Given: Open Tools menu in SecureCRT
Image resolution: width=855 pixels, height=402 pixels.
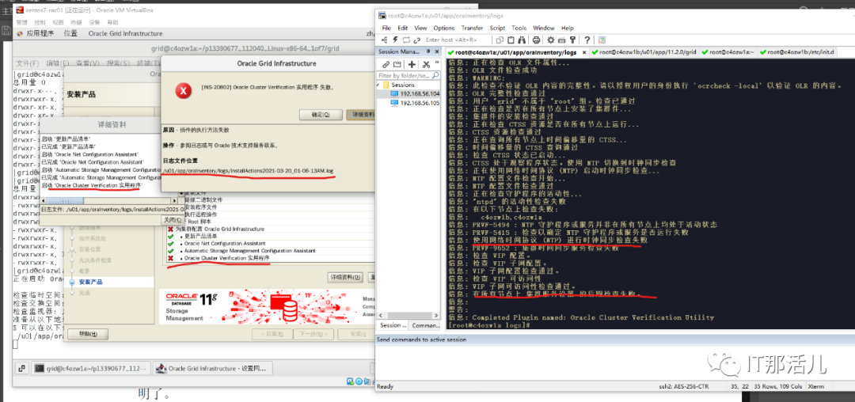Looking at the screenshot, I should pos(519,28).
